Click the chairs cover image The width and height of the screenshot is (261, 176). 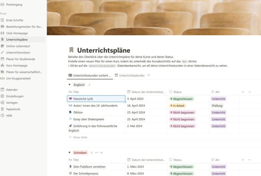[154, 17]
